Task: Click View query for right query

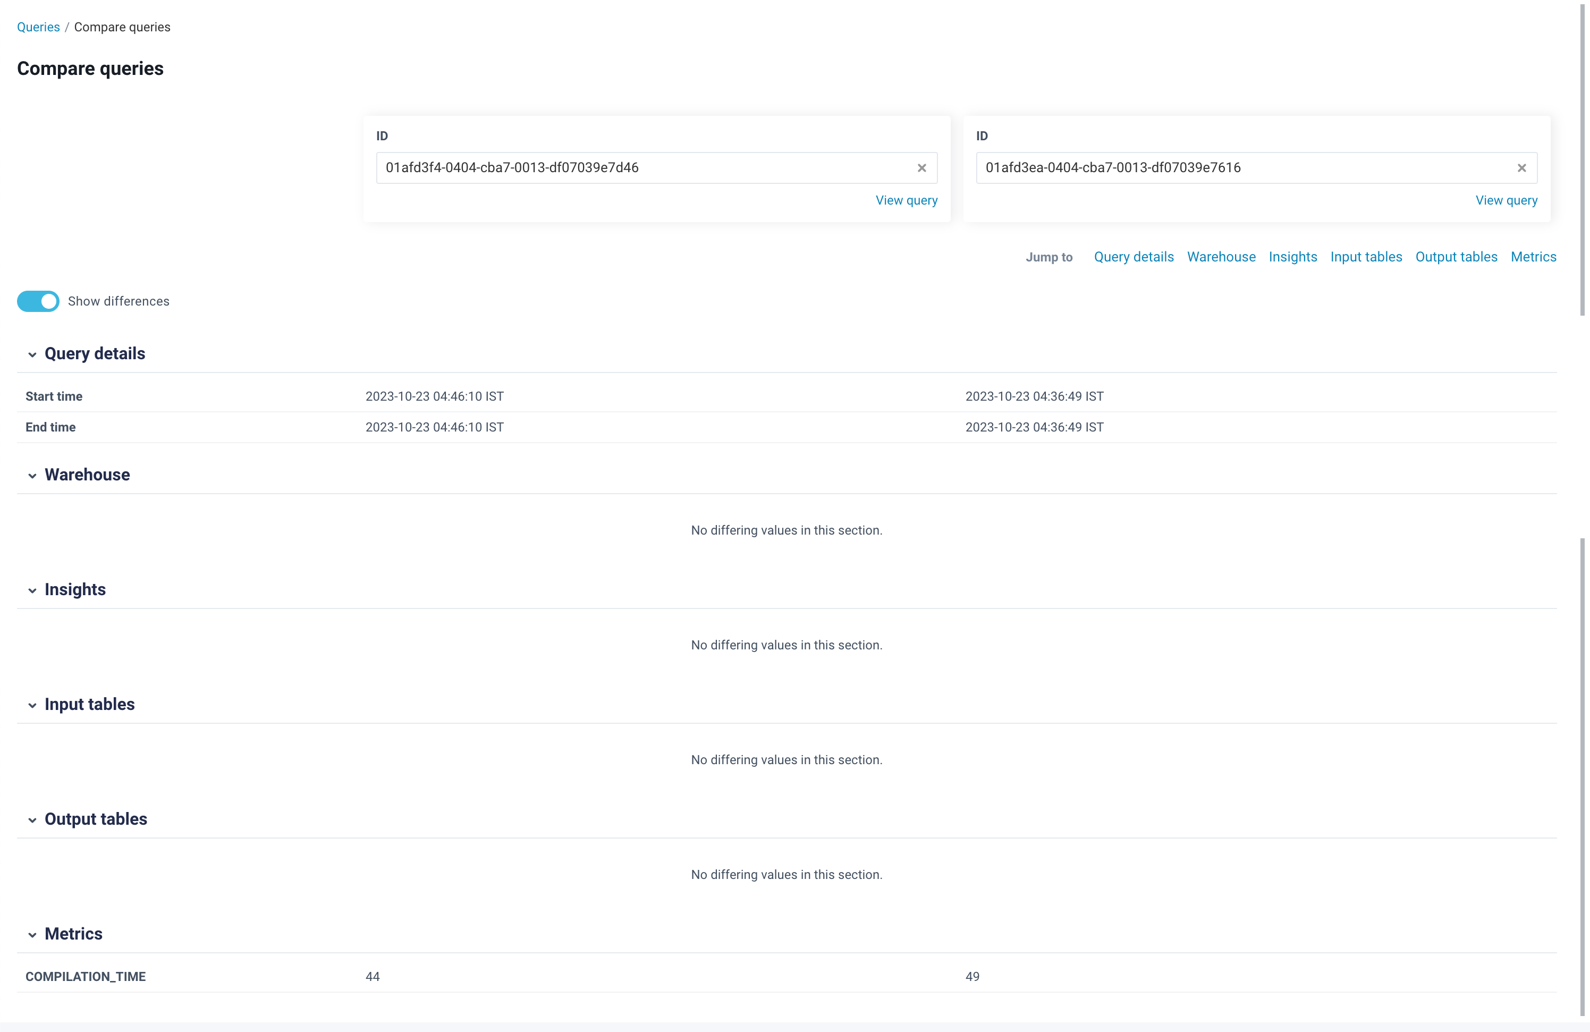Action: click(x=1507, y=200)
